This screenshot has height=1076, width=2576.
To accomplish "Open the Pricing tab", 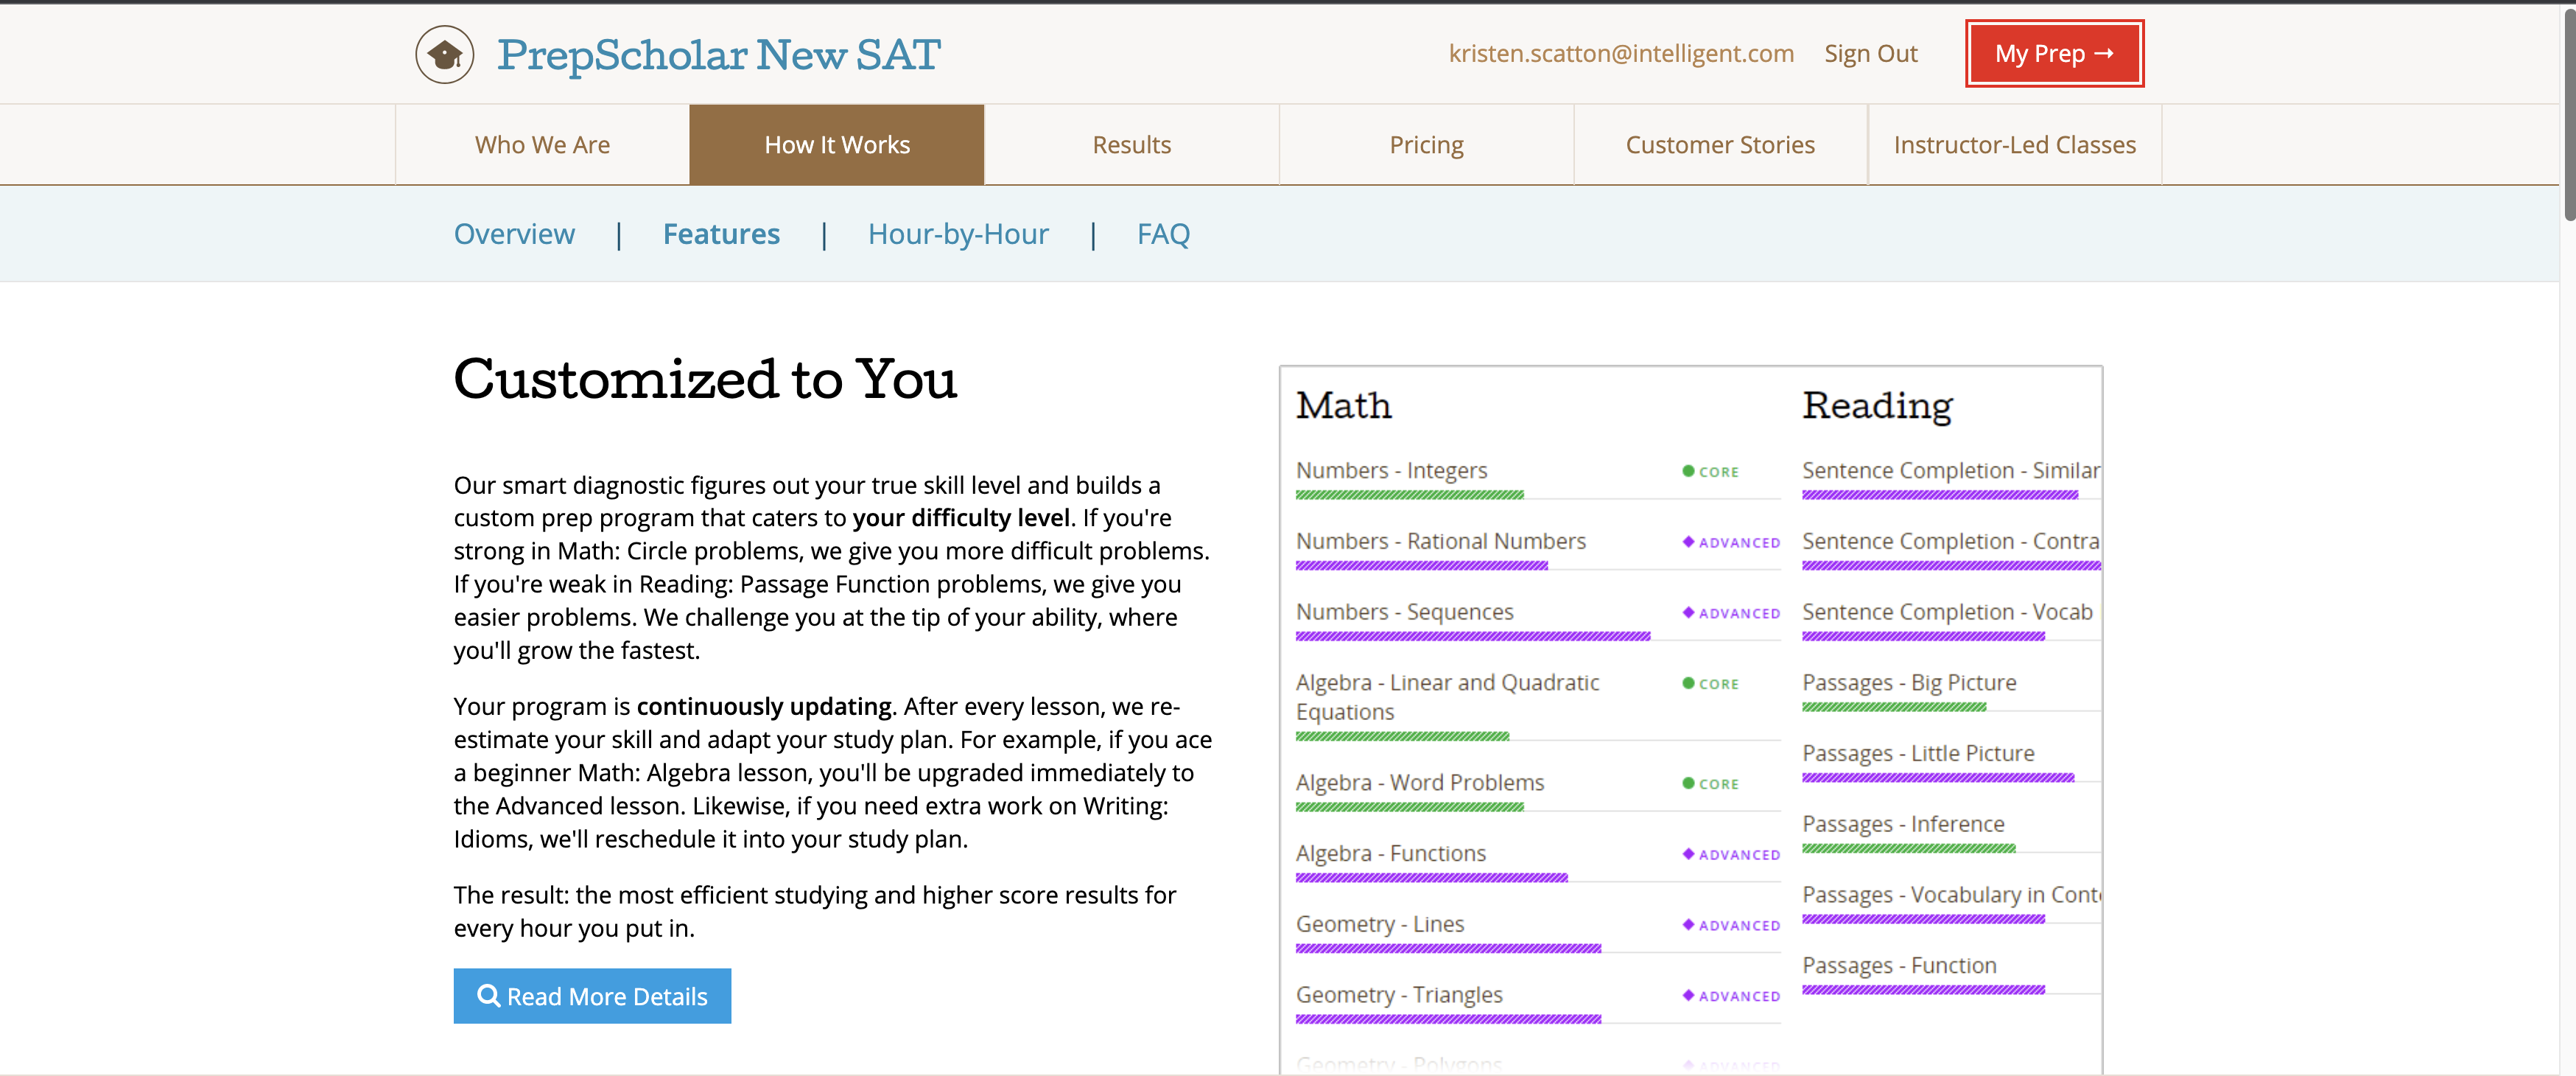I will tap(1426, 145).
